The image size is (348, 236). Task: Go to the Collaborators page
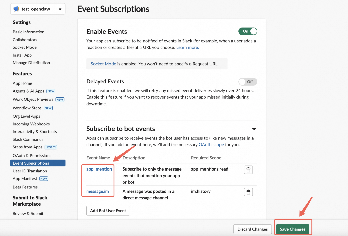coord(25,40)
